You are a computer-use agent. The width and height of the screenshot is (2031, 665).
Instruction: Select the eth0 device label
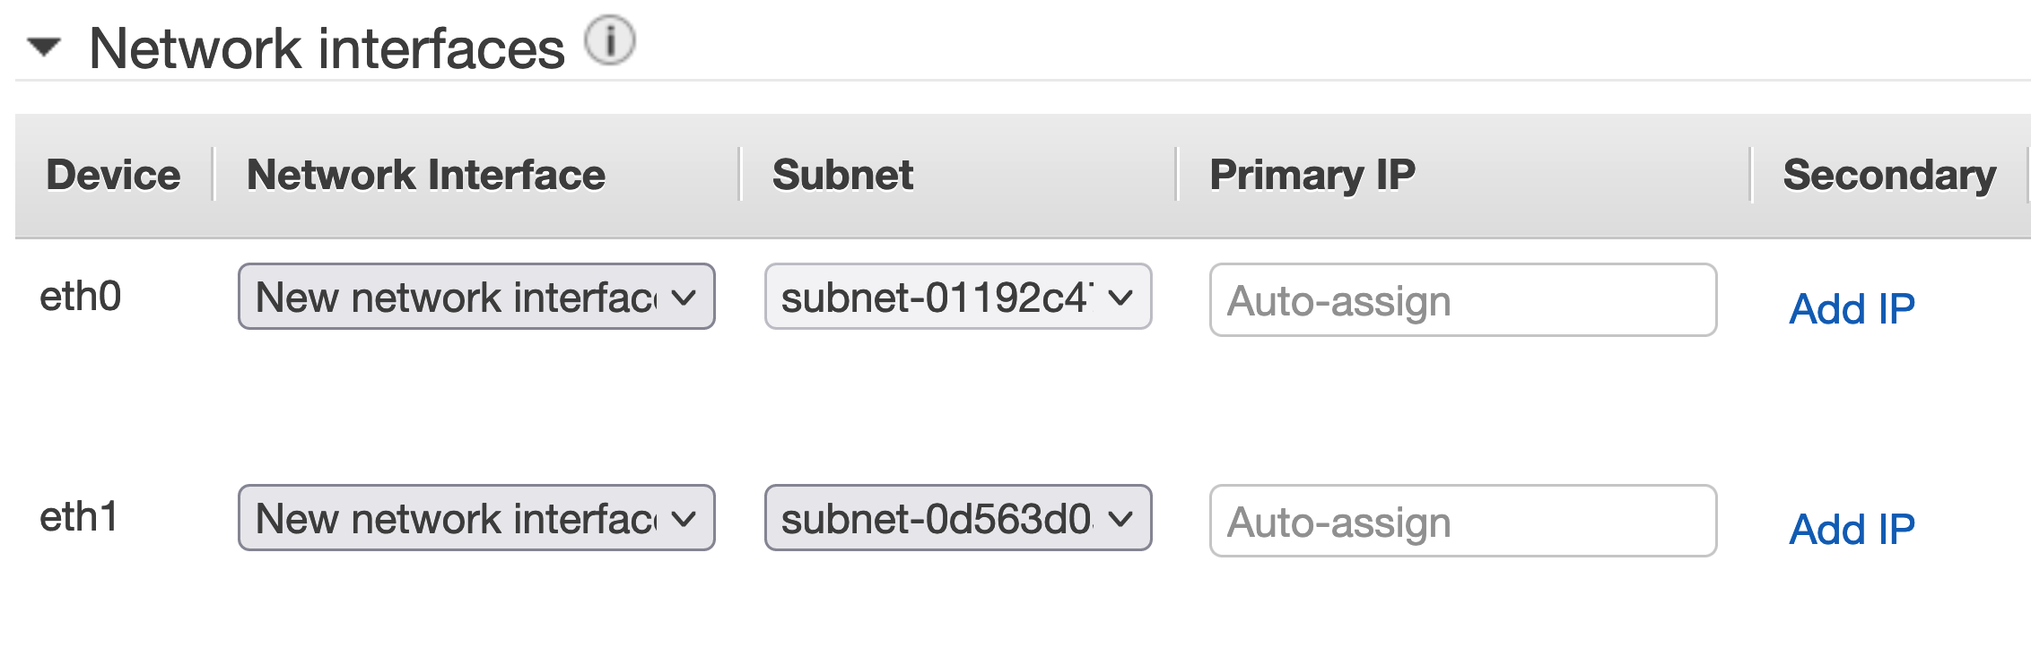81,297
